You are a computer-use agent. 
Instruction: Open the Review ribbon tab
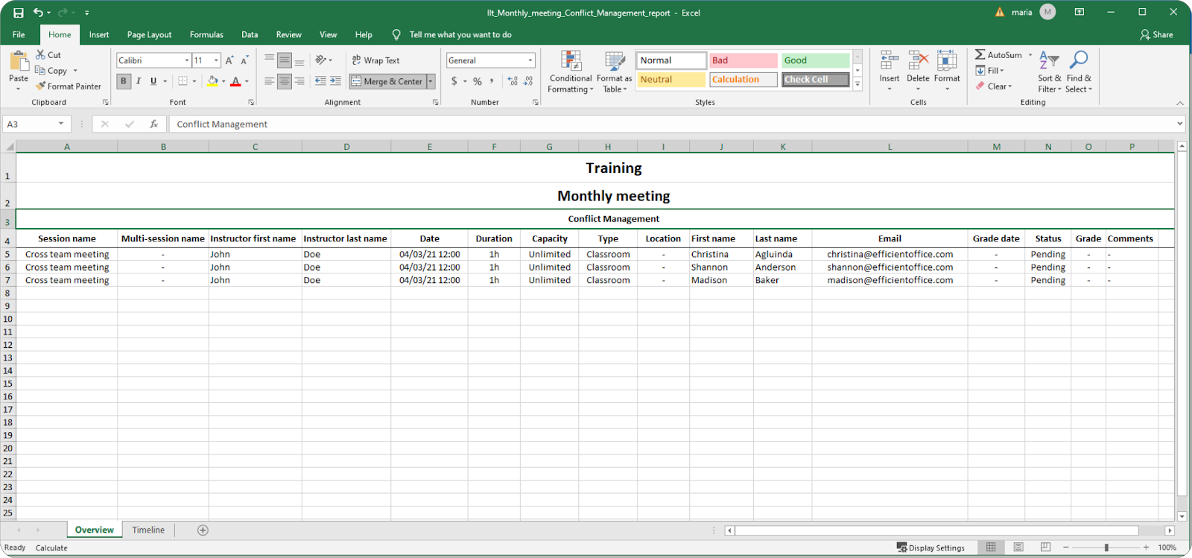click(288, 34)
